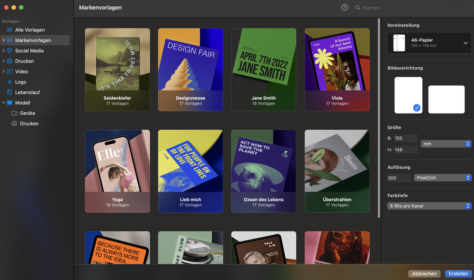Expand the Social Media sidebar group
474x280 pixels.
click(4, 51)
